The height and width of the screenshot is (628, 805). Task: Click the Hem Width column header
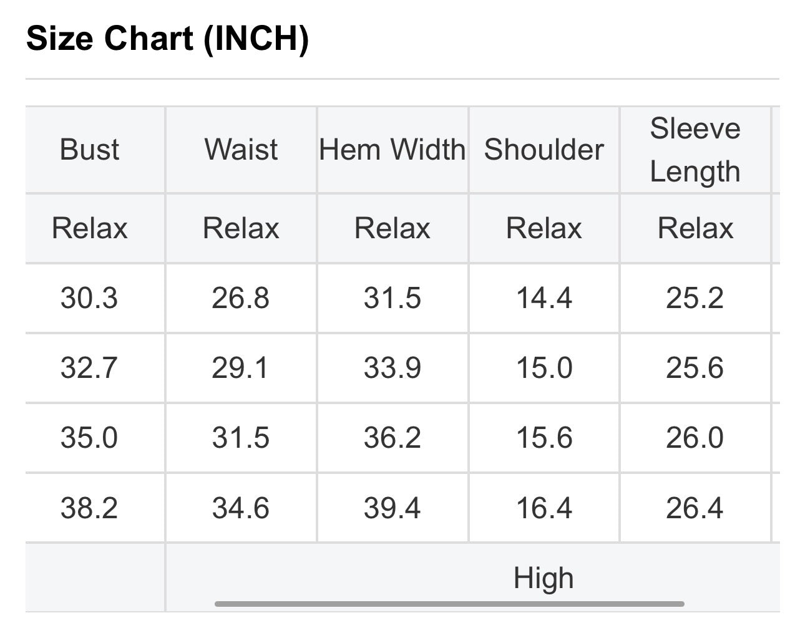click(x=393, y=150)
